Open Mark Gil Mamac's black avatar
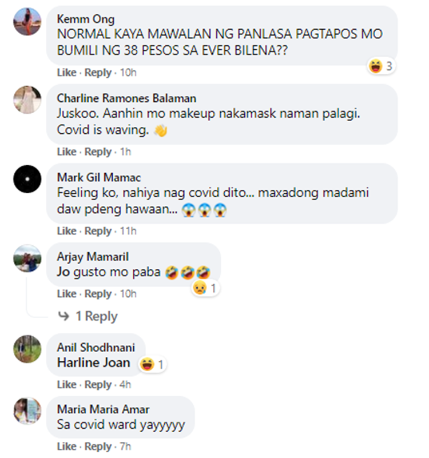This screenshot has height=458, width=429. point(27,179)
